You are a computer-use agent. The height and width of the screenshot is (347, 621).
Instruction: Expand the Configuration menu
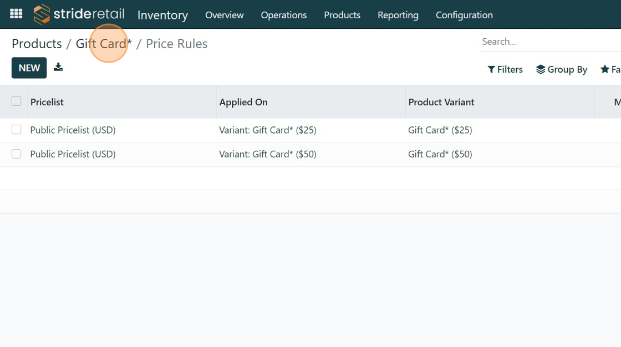click(464, 15)
